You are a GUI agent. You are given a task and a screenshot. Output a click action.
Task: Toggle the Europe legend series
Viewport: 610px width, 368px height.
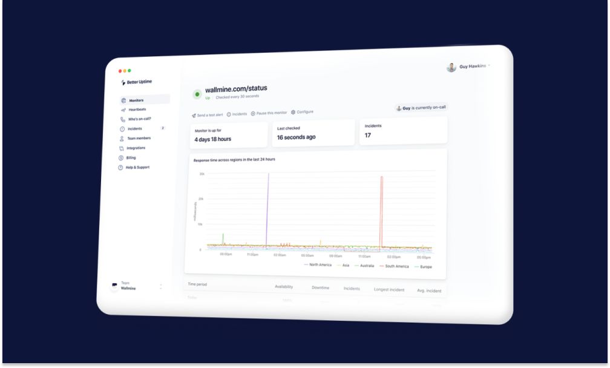[423, 267]
